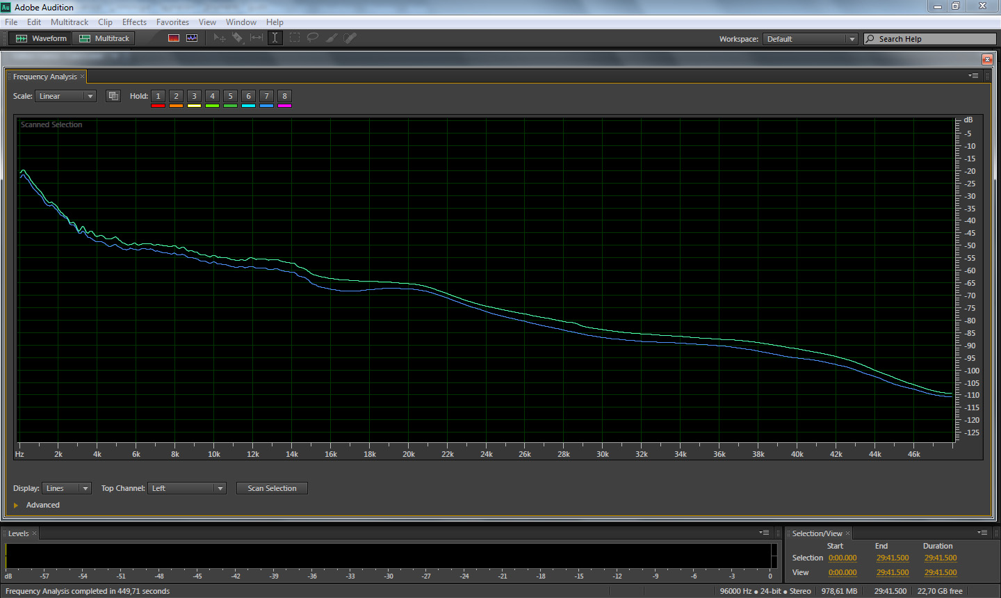Select the Slip tool in toolbar
Screen dimensions: 1001x598
(x=257, y=38)
